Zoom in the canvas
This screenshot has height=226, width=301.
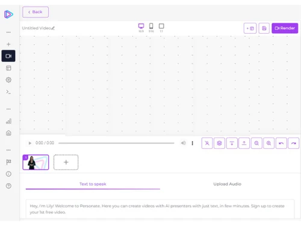[x=268, y=143]
